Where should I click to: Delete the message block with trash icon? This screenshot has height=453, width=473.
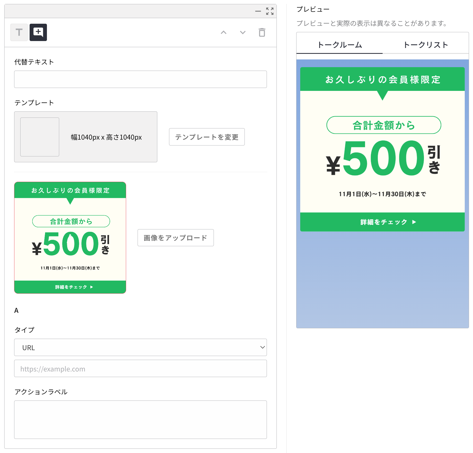(x=262, y=33)
